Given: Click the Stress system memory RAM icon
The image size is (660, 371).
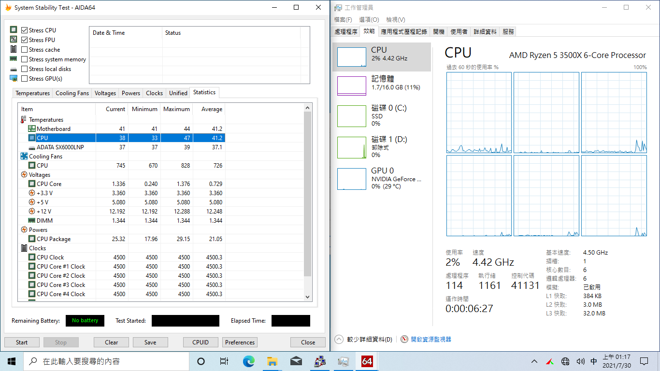Looking at the screenshot, I should (14, 59).
